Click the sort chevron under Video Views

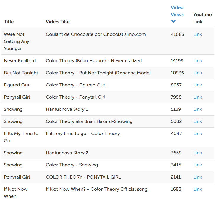173,21
